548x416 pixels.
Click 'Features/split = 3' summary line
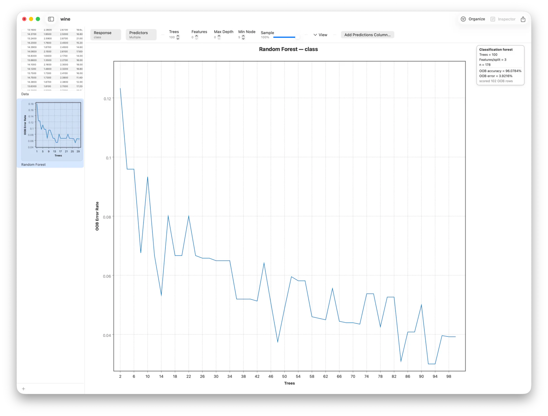493,60
